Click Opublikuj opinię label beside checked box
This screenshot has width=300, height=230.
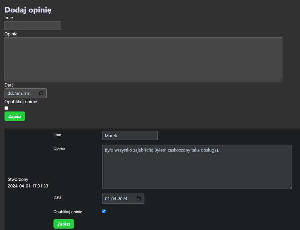[67, 212]
